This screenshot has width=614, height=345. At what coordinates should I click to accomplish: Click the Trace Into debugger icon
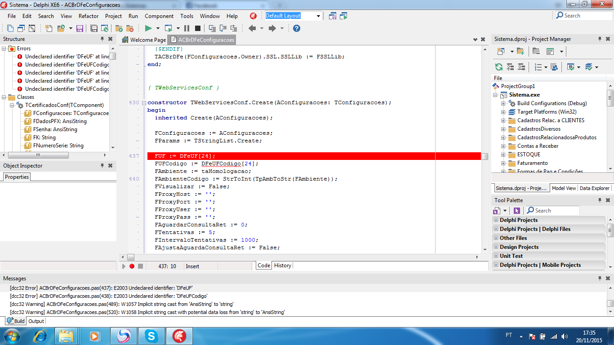click(211, 28)
